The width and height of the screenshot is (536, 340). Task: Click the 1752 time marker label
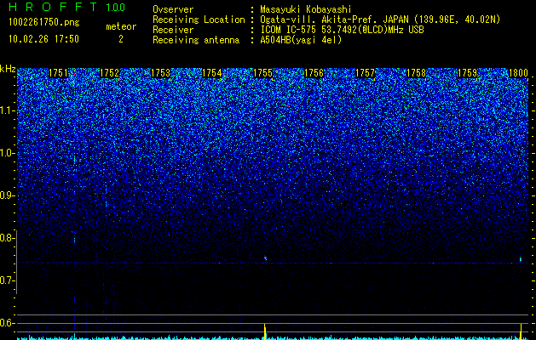pyautogui.click(x=109, y=73)
